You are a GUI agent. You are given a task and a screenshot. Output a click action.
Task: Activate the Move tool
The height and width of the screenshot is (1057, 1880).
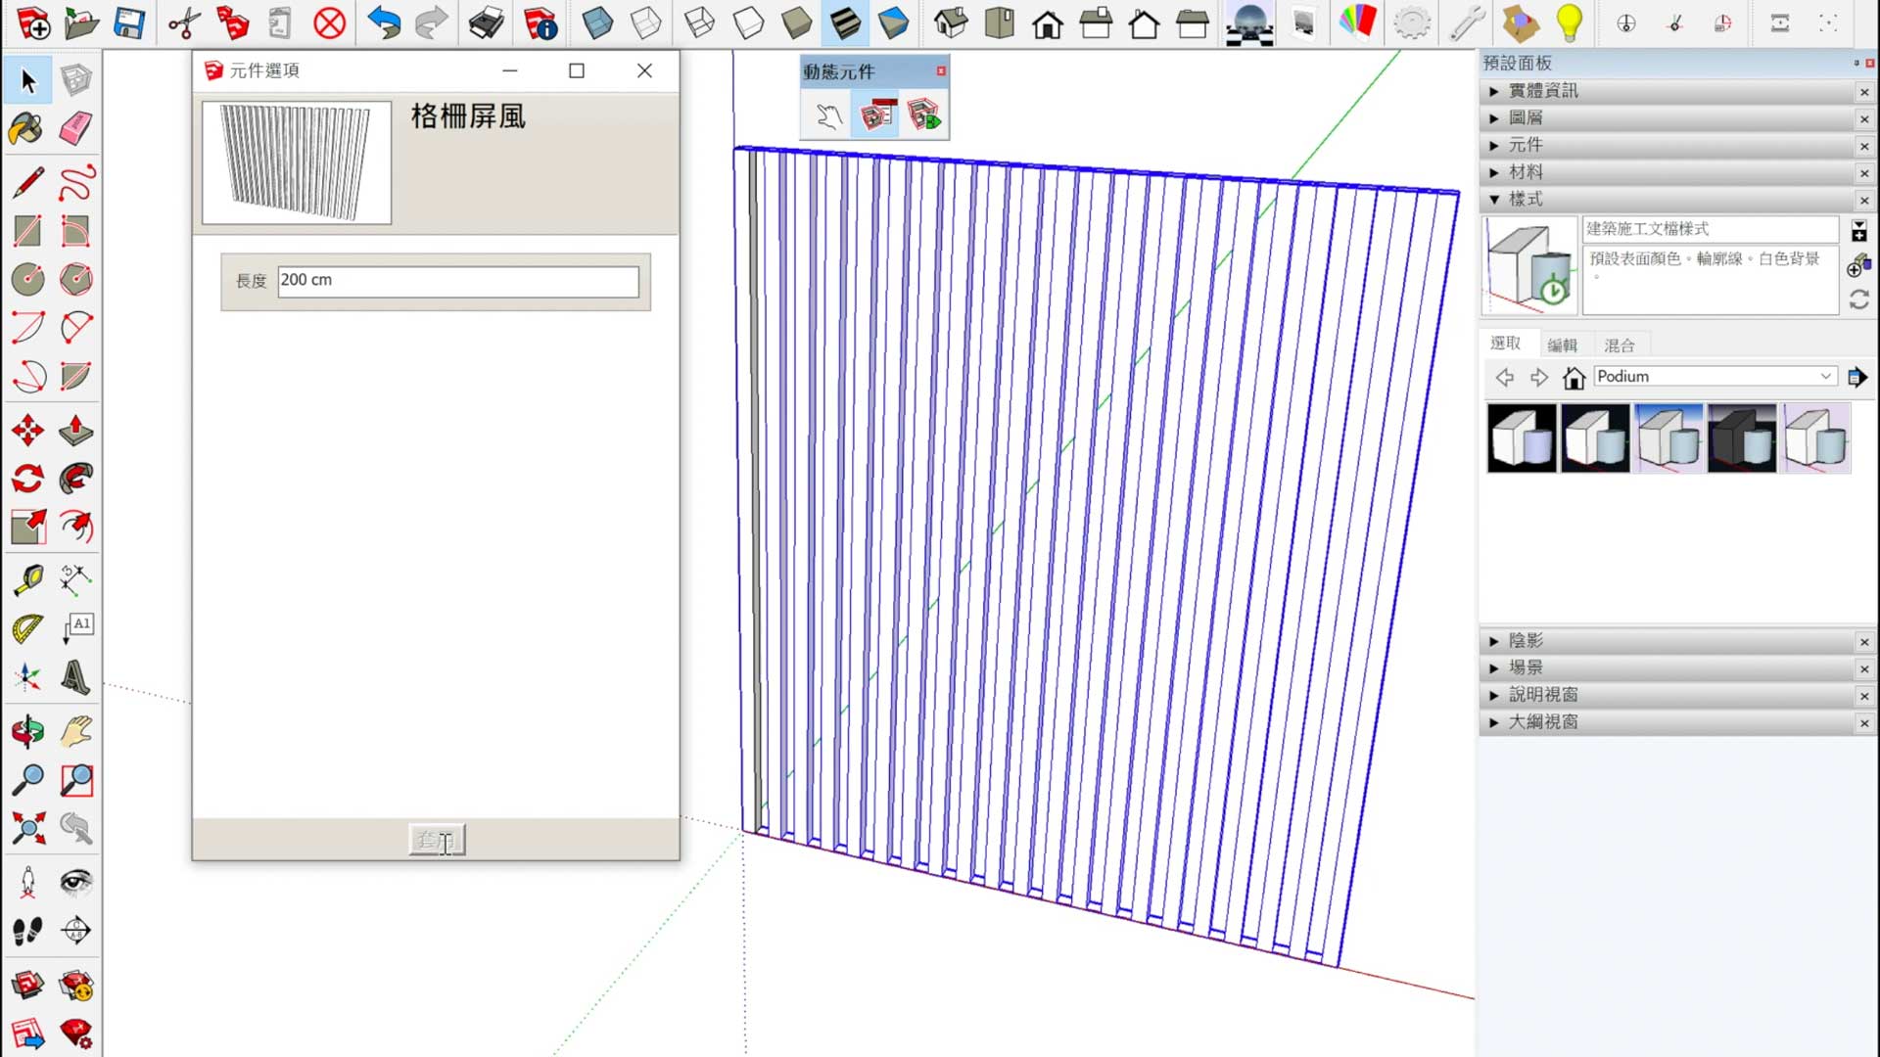[x=27, y=431]
